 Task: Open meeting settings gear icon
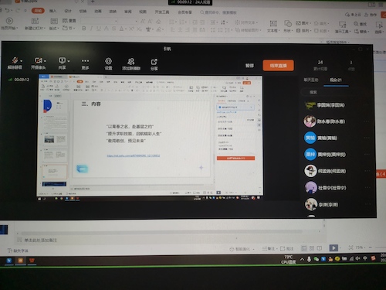click(108, 61)
